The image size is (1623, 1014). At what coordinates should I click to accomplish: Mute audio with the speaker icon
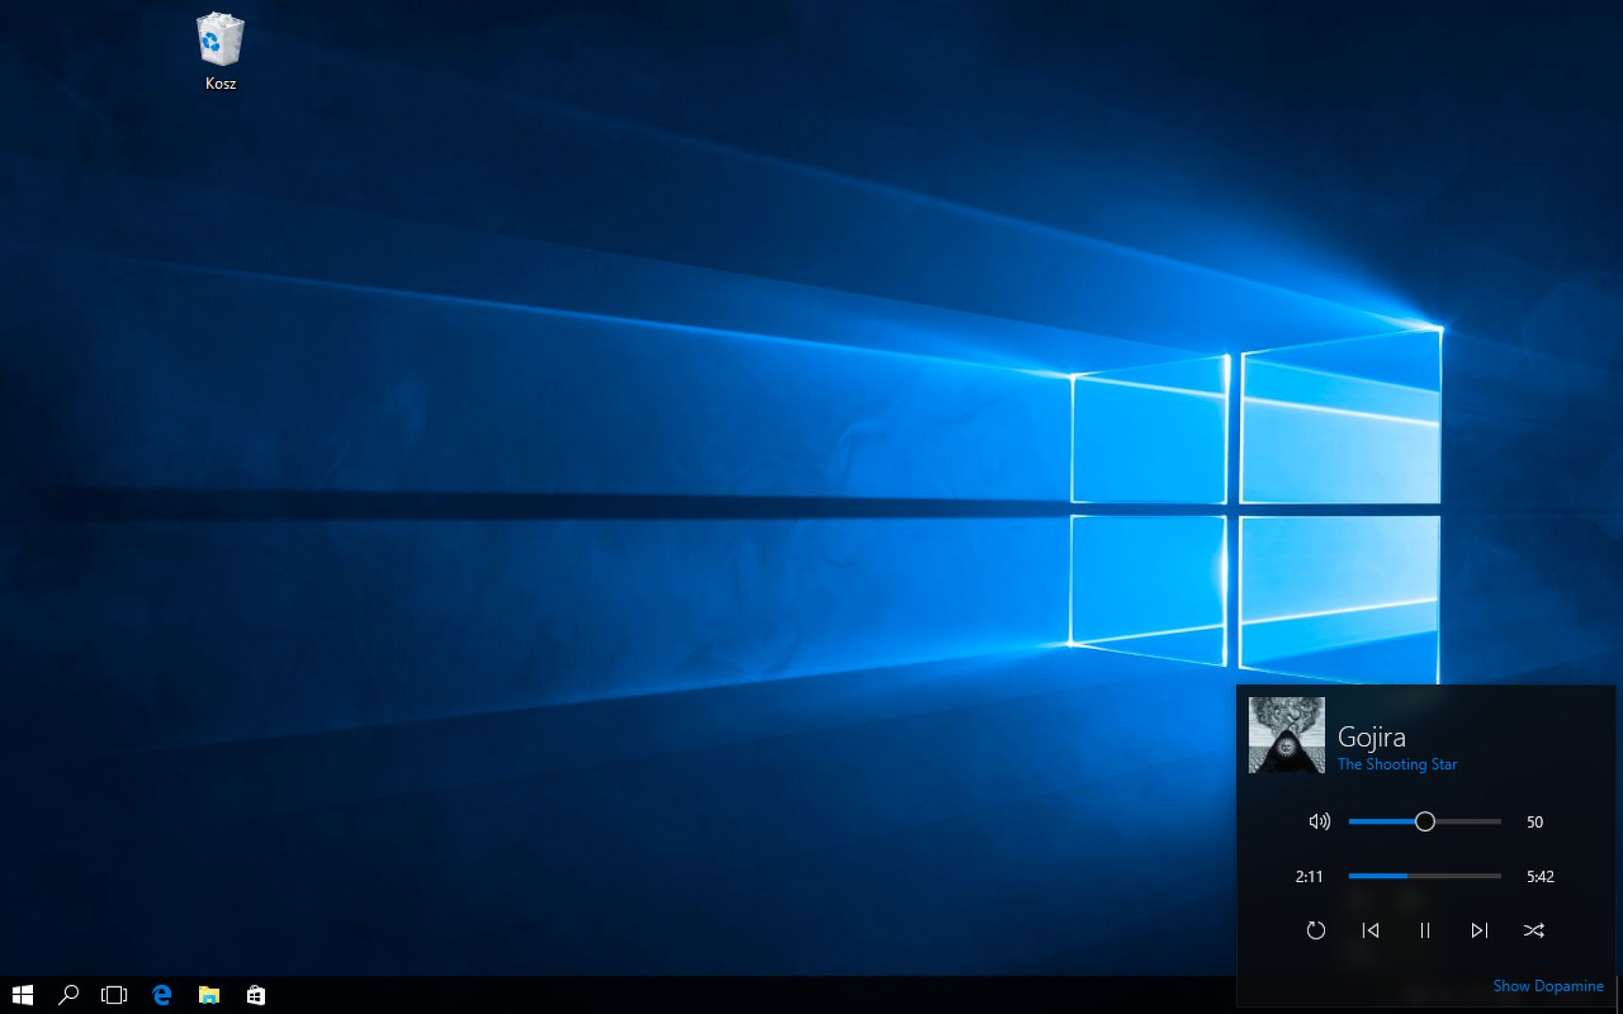coord(1319,822)
